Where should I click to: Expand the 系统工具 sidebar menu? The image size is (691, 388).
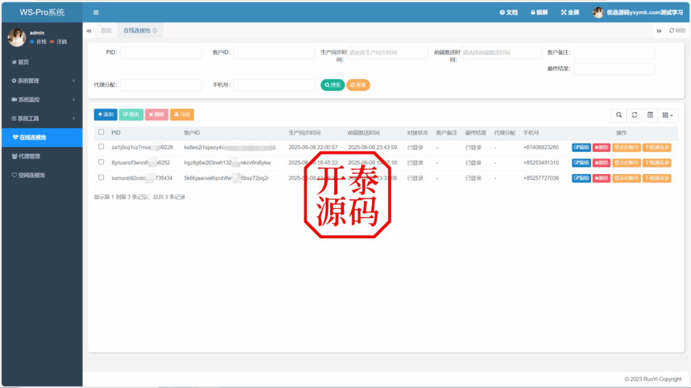point(42,119)
